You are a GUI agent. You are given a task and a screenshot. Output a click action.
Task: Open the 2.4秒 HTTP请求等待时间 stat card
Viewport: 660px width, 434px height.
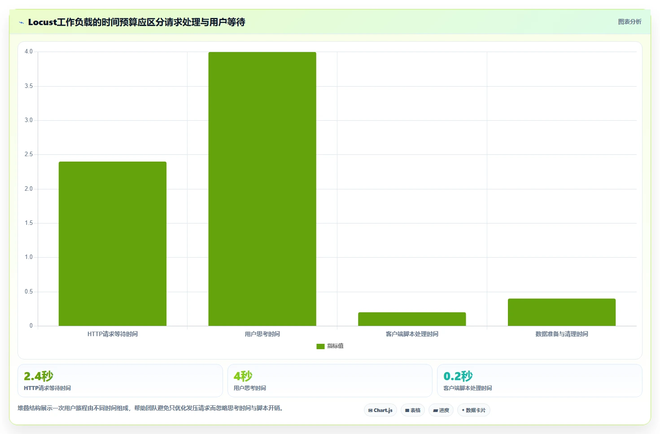coord(120,381)
